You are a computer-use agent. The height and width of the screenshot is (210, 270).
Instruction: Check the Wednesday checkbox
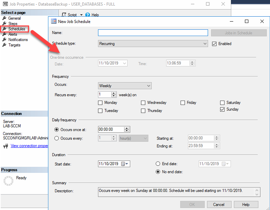click(x=143, y=103)
